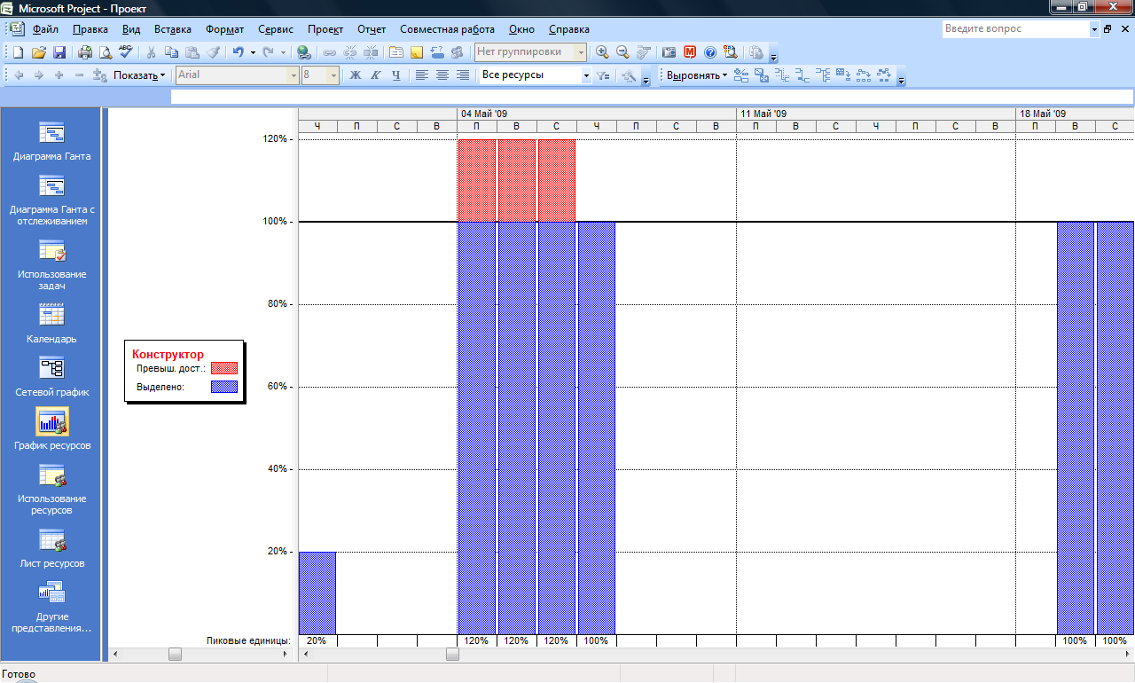This screenshot has width=1135, height=683.
Task: Click the overallocated red swatch in legend
Action: pos(224,368)
